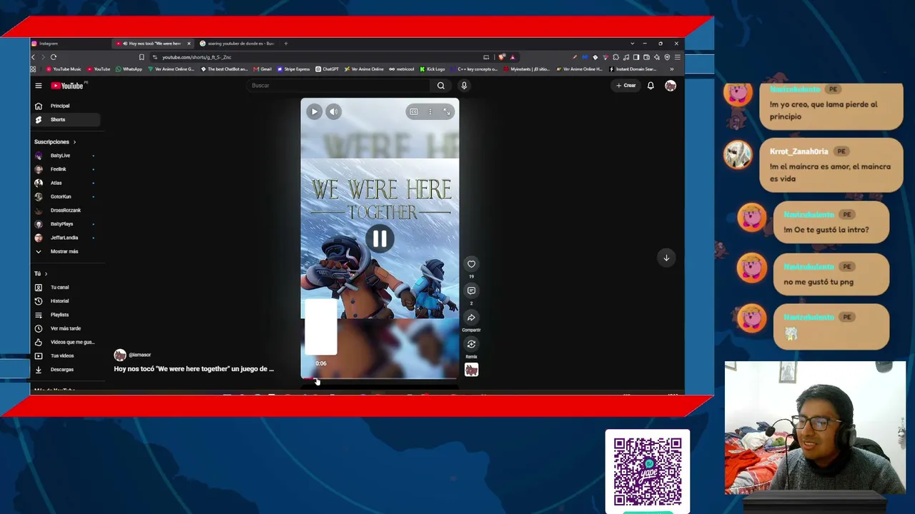Open Ver más tarde
The height and width of the screenshot is (514, 915).
coord(64,328)
